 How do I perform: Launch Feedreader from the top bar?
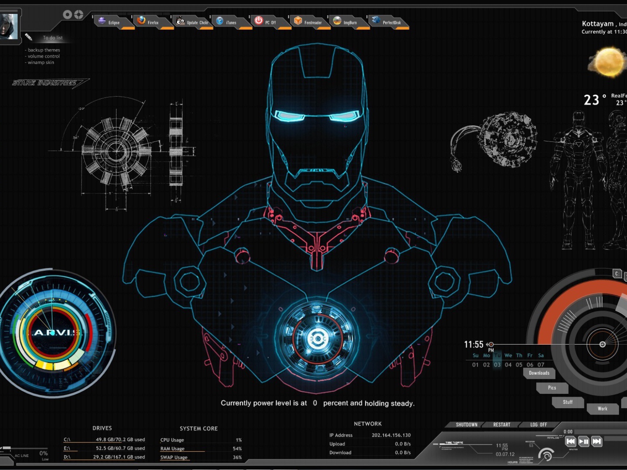coord(298,21)
